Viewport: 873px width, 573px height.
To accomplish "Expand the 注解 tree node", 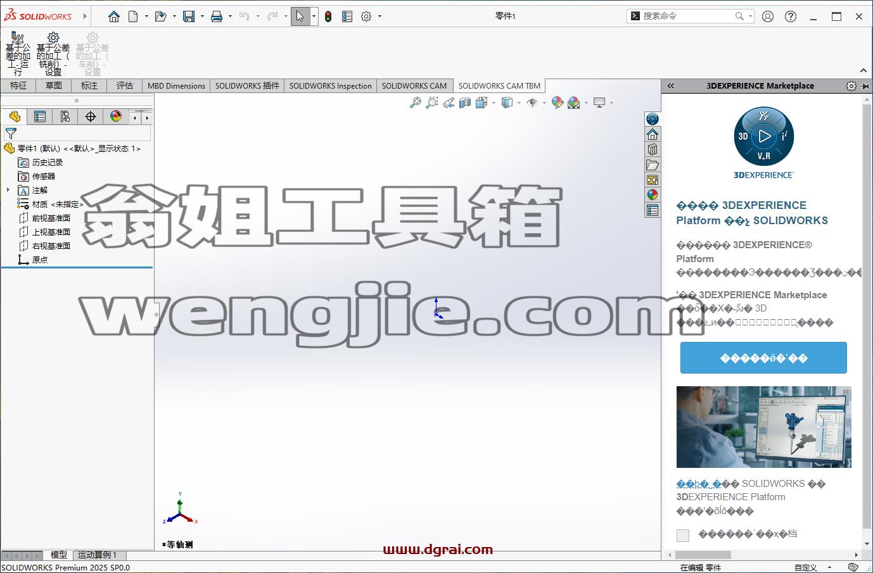I will [8, 190].
